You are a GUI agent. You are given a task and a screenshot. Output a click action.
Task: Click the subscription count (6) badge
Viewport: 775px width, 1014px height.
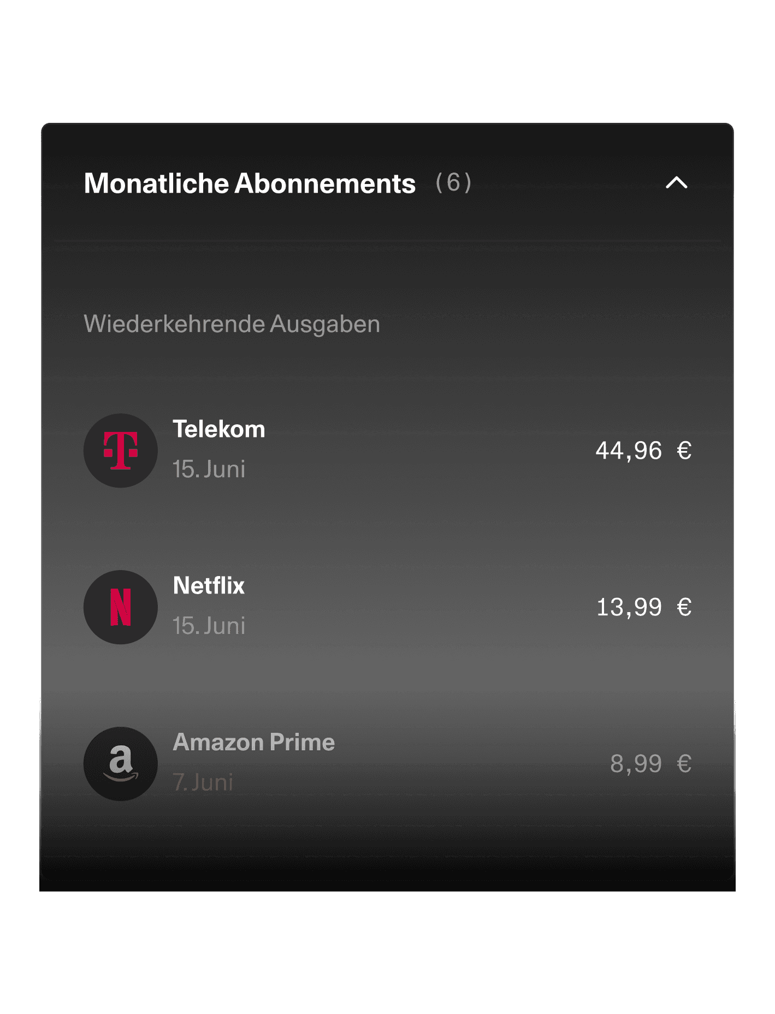click(x=453, y=182)
